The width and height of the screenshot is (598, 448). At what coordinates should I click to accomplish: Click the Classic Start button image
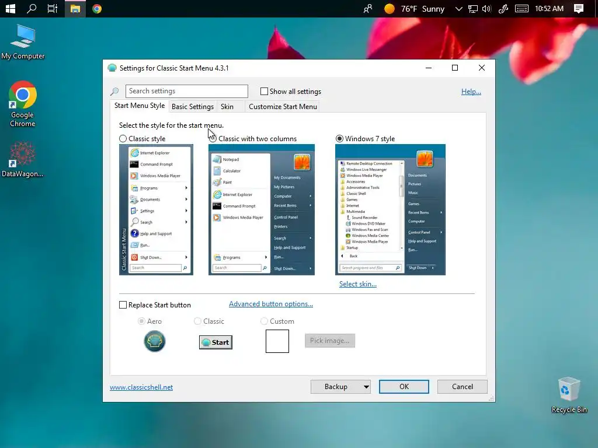click(x=215, y=342)
